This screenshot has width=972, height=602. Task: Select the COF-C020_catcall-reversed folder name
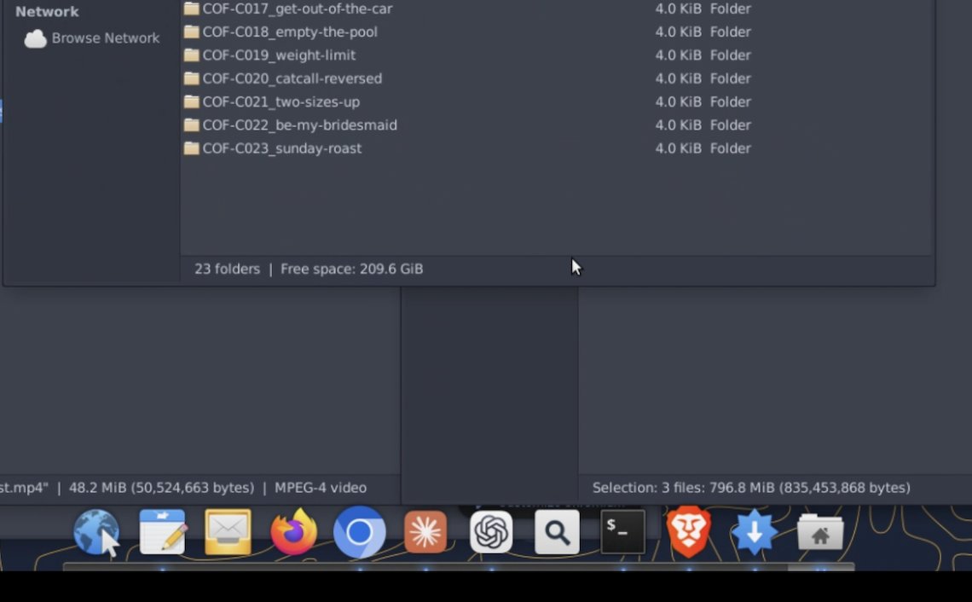292,78
